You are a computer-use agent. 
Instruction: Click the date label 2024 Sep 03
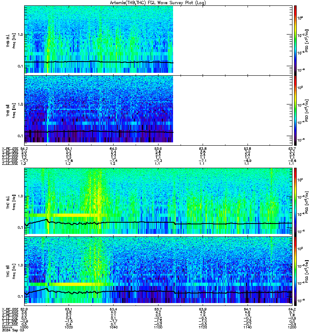point(13,330)
